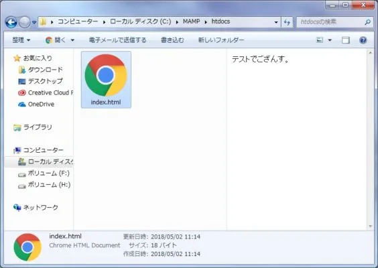Click the preview pane scrollbar down arrow
This screenshot has height=268, width=378.
(371, 226)
